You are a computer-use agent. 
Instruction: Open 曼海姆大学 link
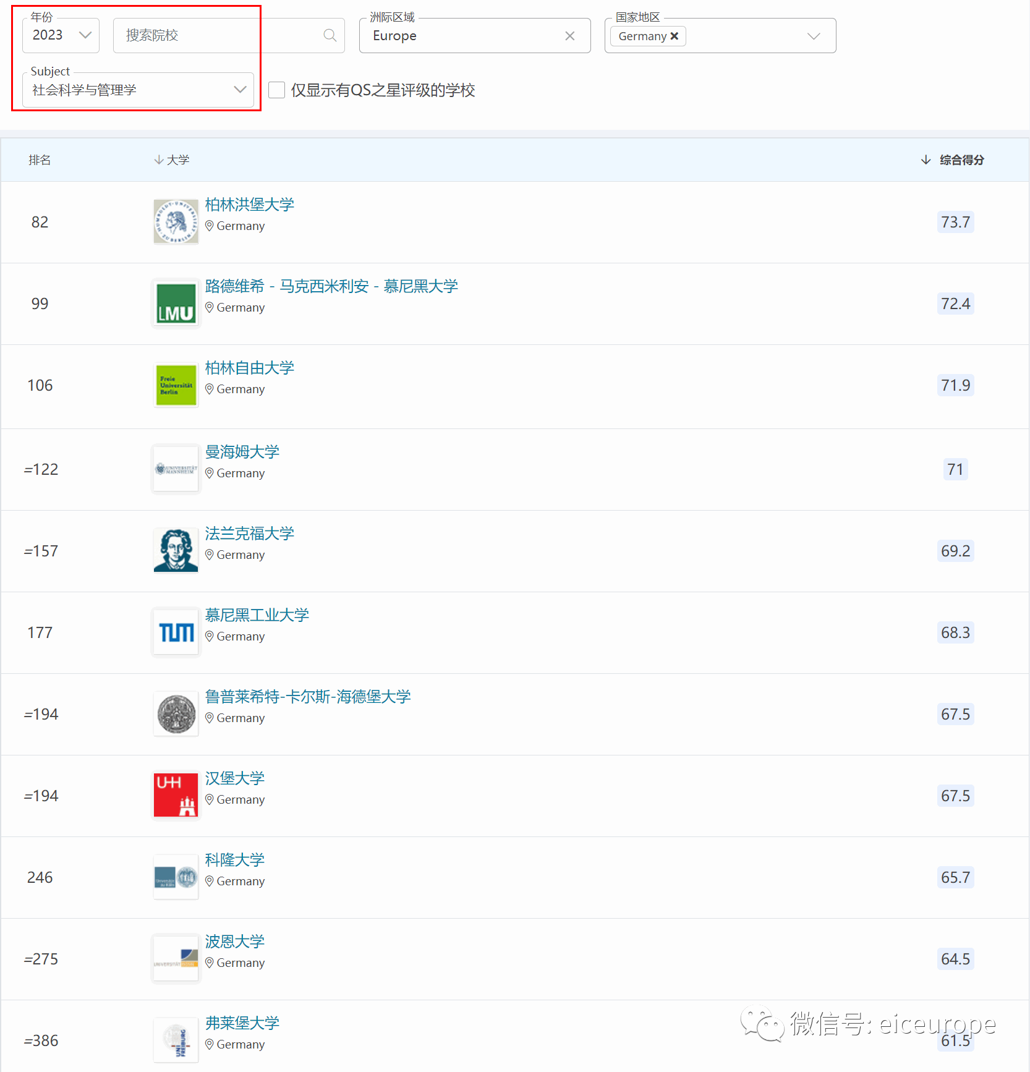coord(242,452)
